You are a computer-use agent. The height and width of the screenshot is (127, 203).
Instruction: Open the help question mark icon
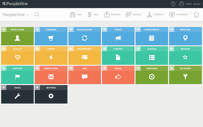click(x=173, y=4)
